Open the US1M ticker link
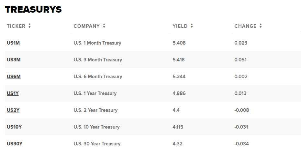 13,43
